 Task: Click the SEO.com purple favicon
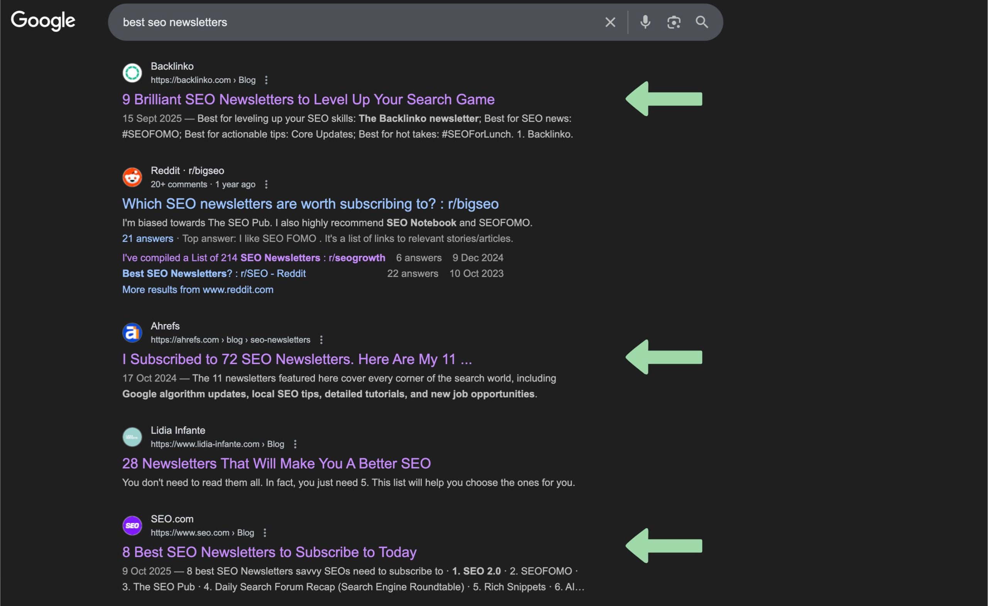tap(132, 525)
